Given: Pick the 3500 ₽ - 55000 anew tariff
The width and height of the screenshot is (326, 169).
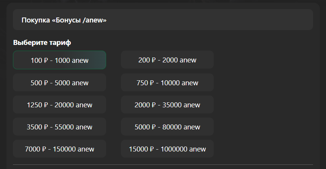Looking at the screenshot, I should [59, 126].
